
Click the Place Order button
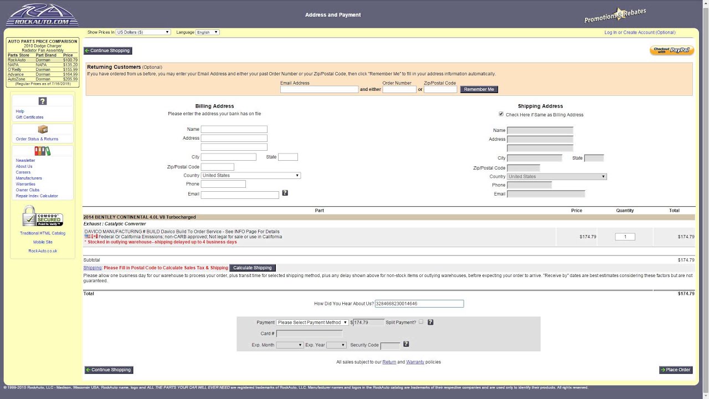676,370
